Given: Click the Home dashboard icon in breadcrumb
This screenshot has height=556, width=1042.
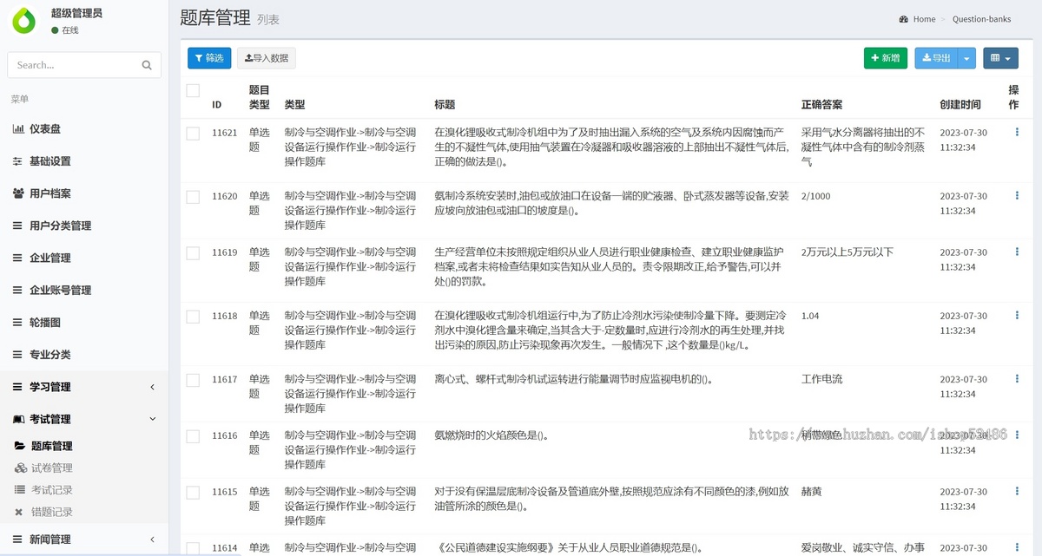Looking at the screenshot, I should coord(903,19).
